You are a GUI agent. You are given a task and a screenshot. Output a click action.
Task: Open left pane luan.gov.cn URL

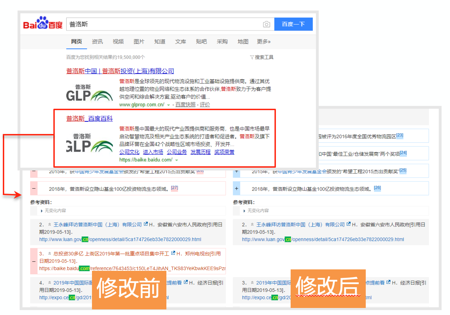120,240
